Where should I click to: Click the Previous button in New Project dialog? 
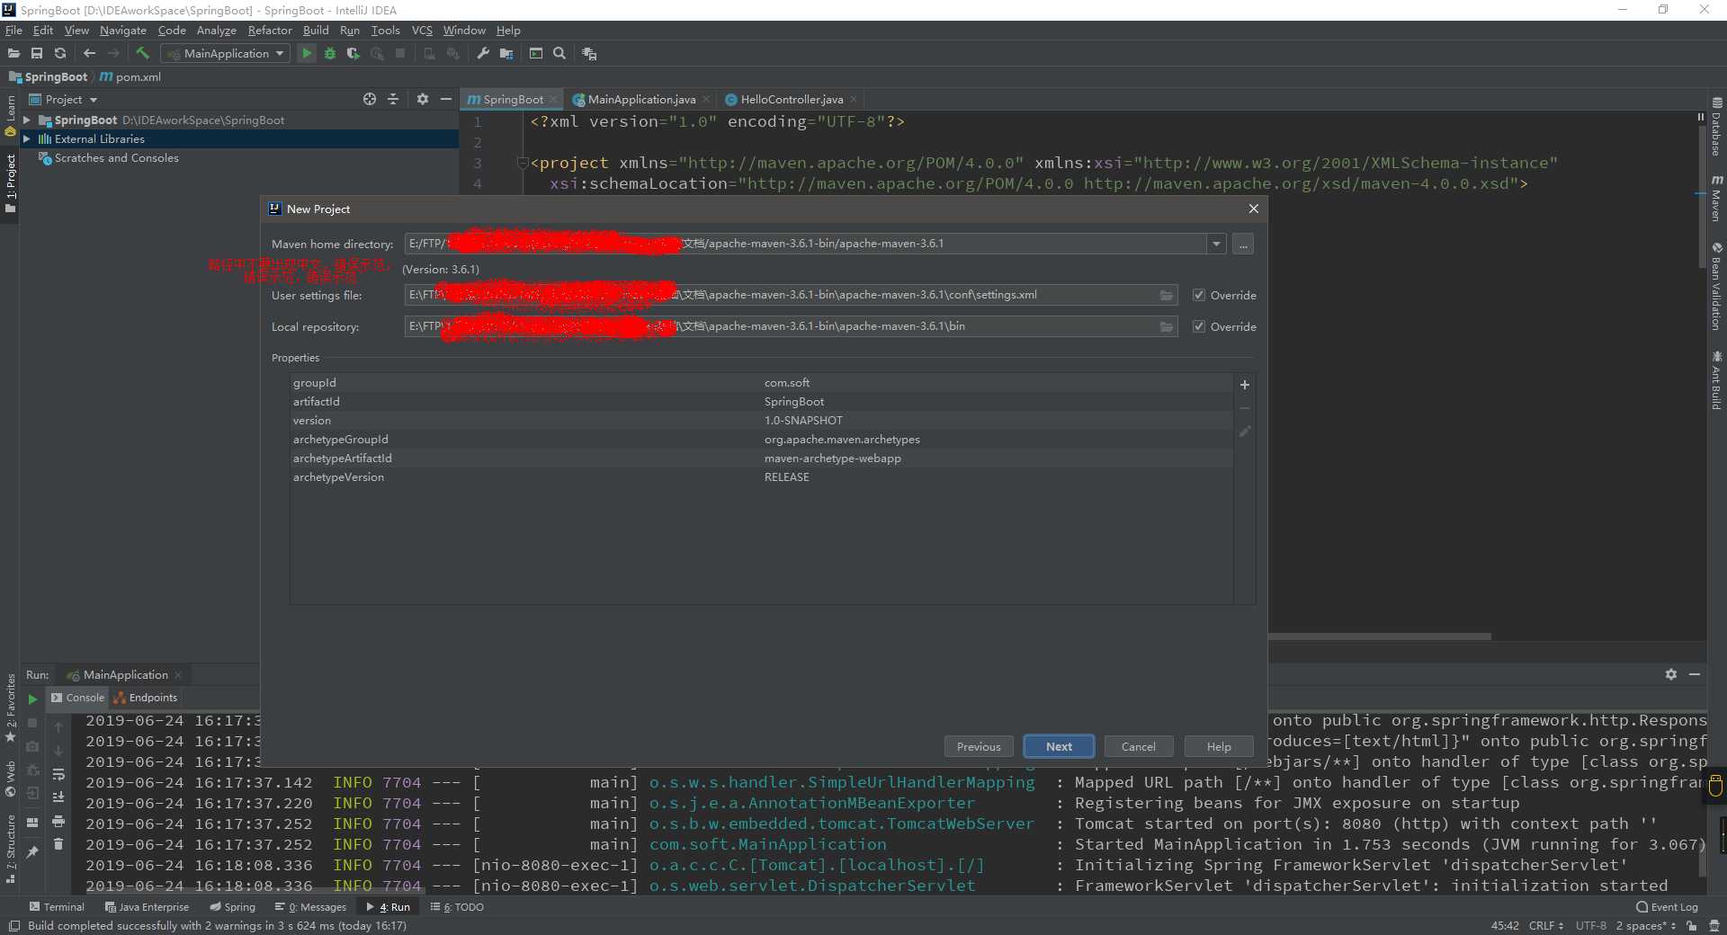pos(979,746)
